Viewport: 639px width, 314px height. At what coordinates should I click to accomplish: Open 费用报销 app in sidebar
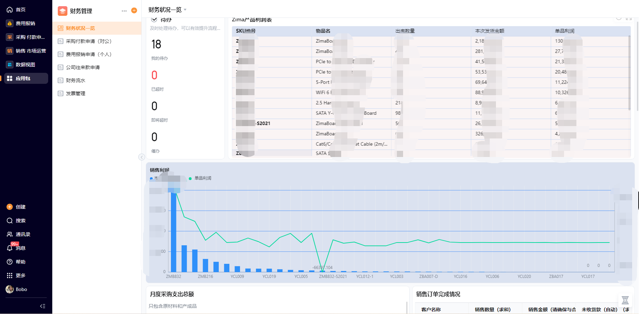tap(21, 23)
